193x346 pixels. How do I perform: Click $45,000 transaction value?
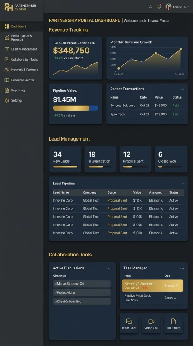tap(161, 106)
